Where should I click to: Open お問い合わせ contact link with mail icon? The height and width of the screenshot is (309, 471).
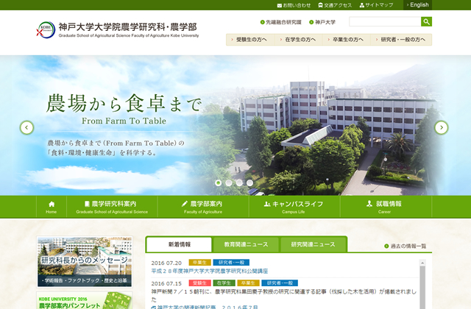point(294,5)
